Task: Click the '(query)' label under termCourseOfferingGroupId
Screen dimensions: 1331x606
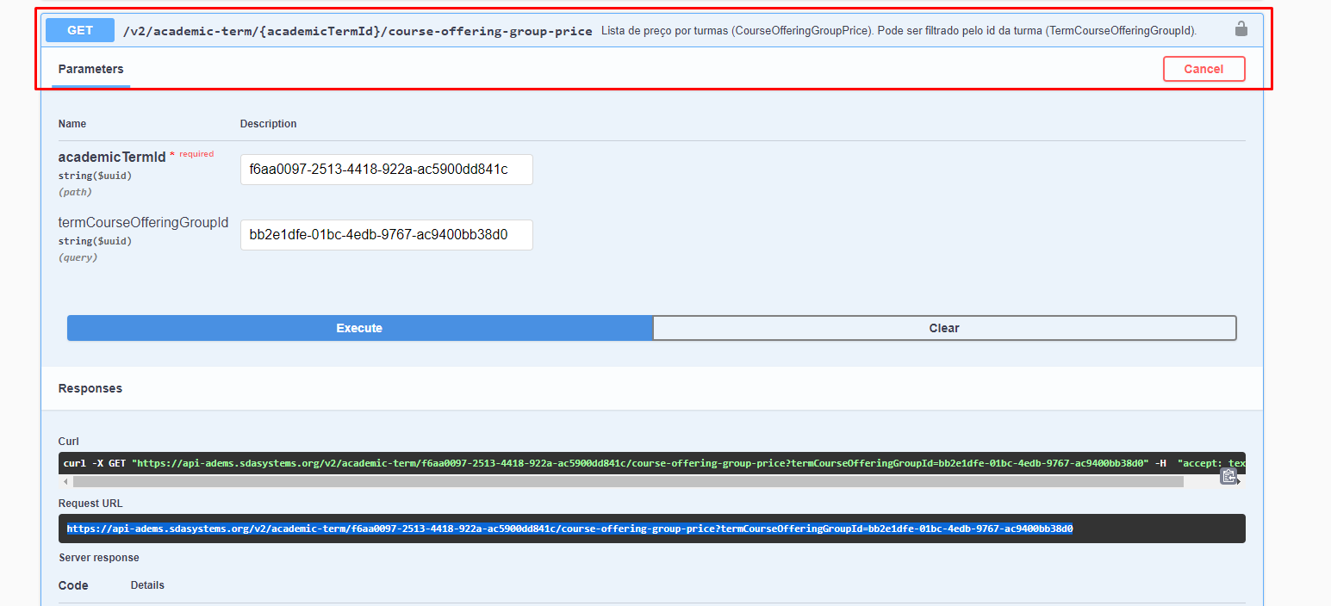Action: pyautogui.click(x=78, y=257)
